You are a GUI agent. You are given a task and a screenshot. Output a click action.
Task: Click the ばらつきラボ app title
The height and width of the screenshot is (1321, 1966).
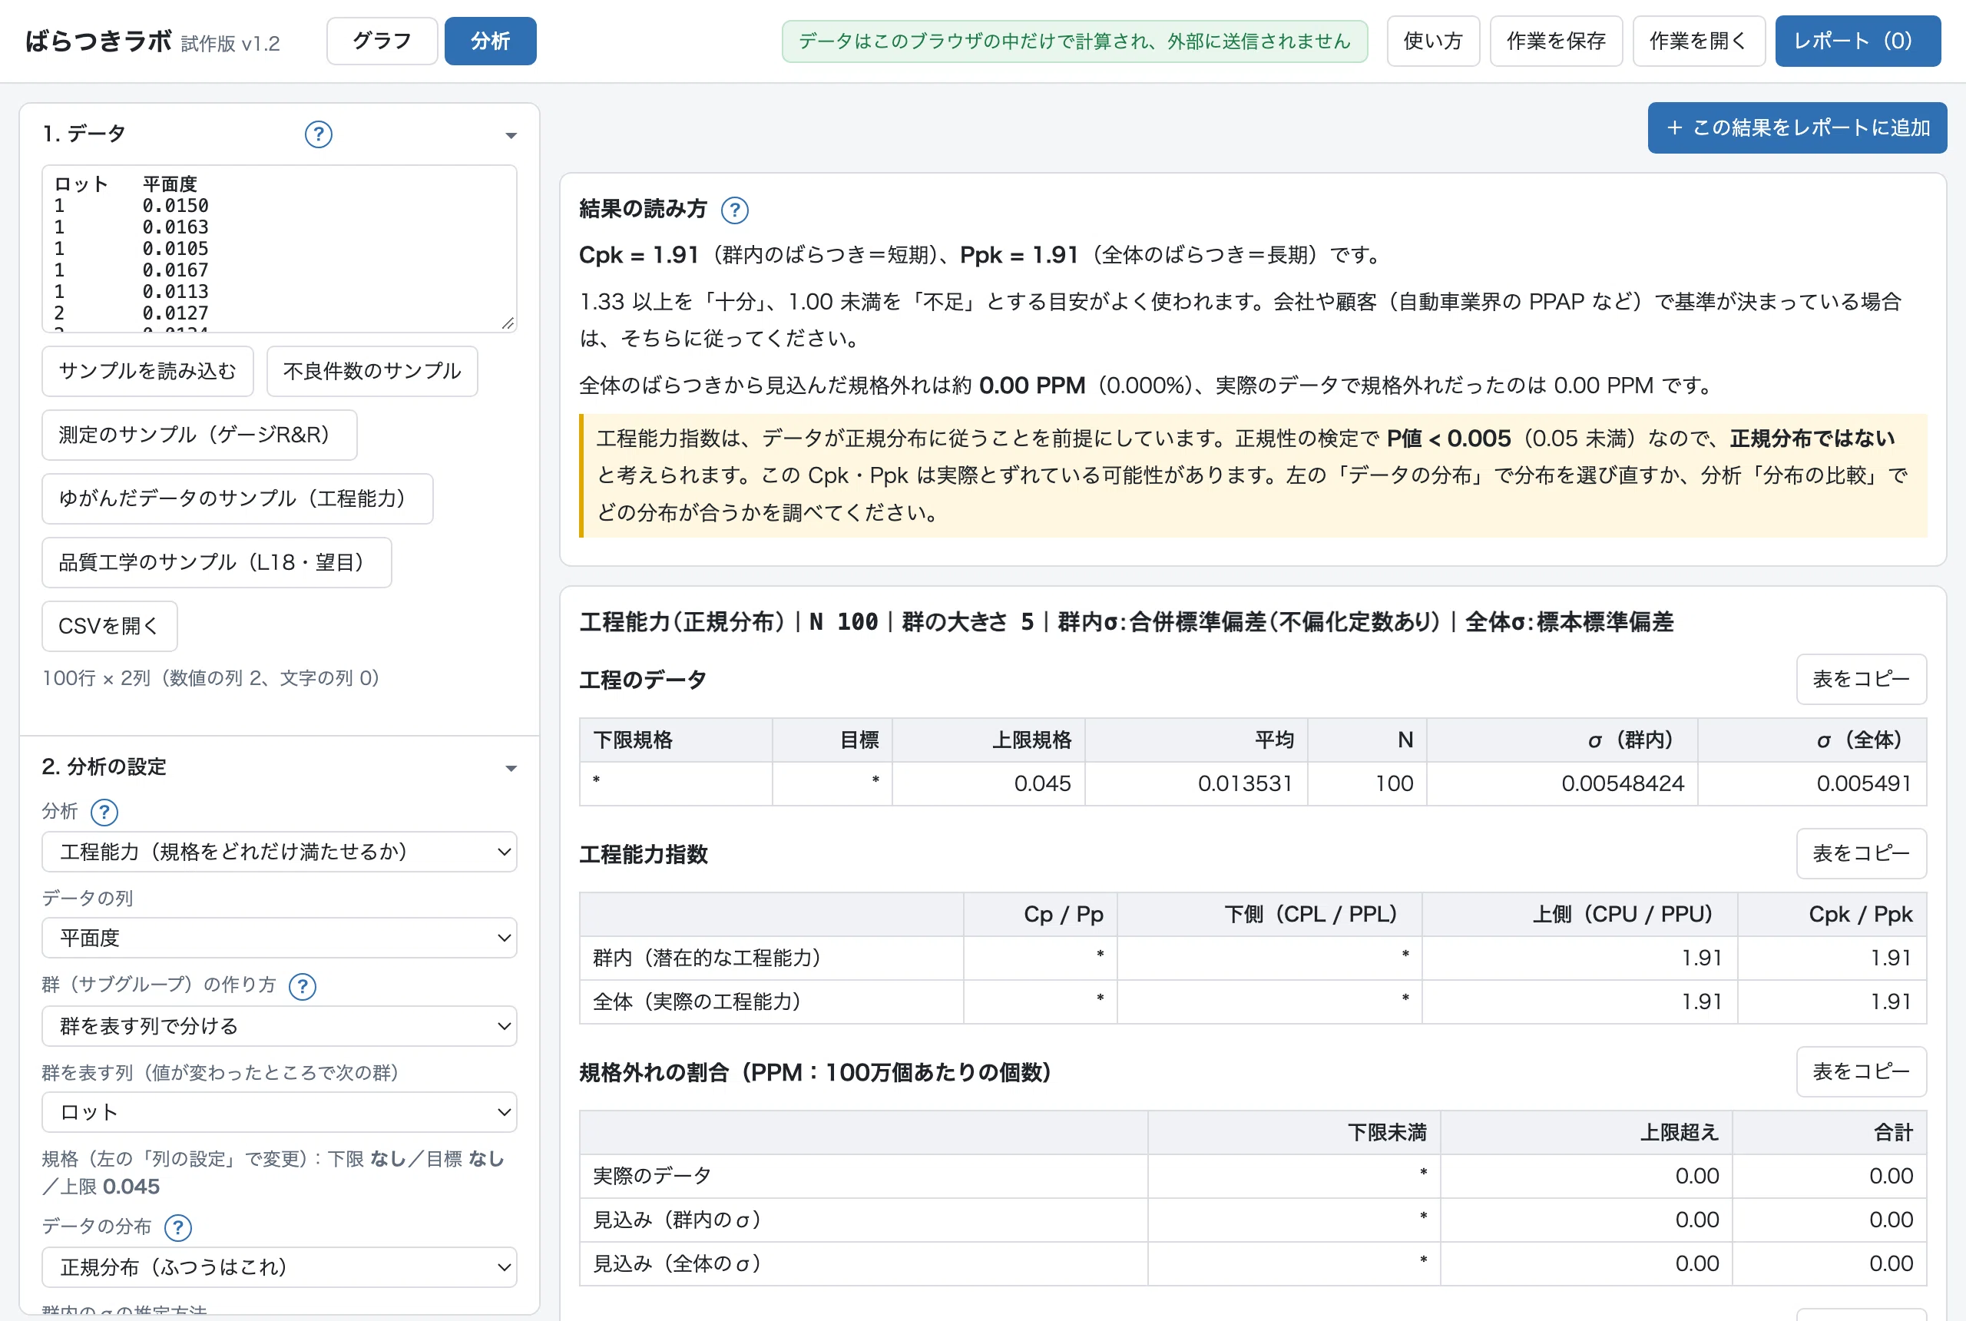(x=98, y=41)
